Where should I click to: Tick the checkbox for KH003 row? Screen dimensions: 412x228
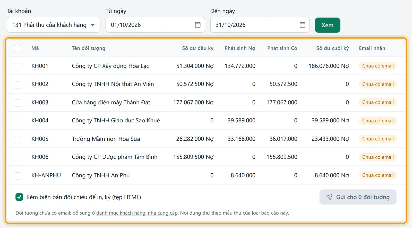point(18,103)
